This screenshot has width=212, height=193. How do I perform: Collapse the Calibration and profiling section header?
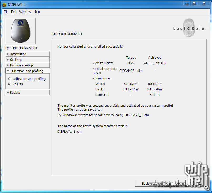click(x=27, y=71)
